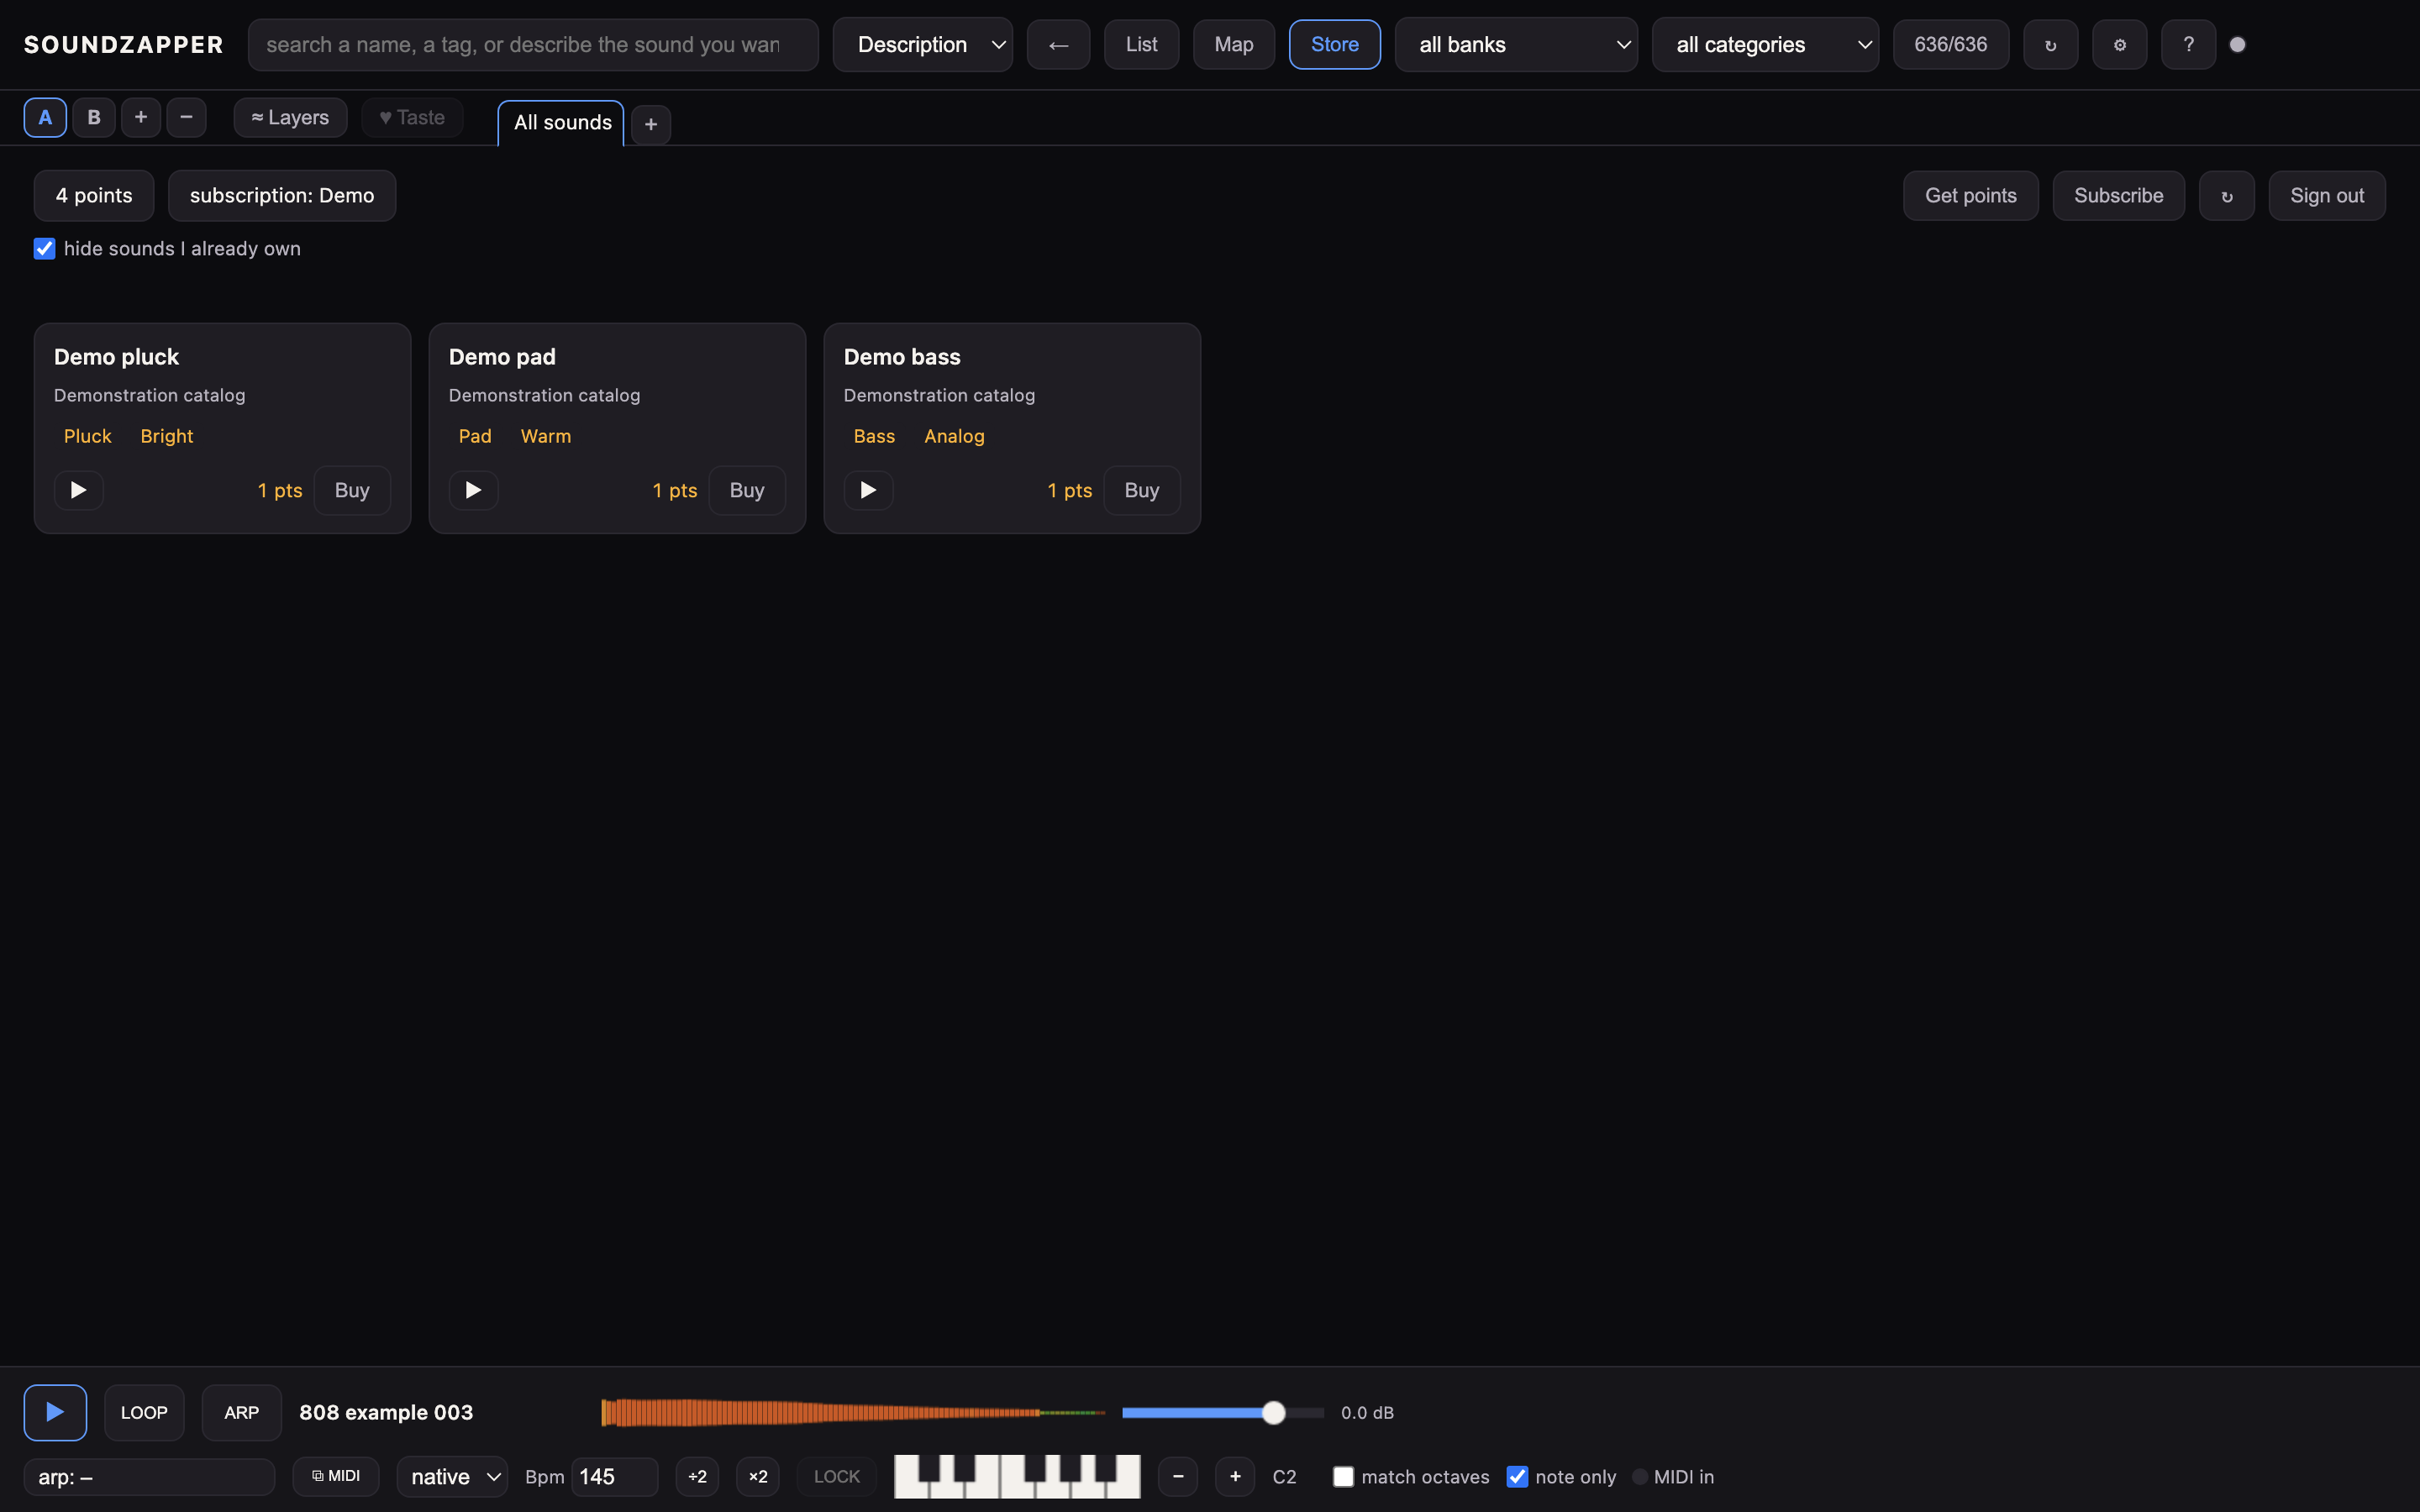This screenshot has width=2420, height=1512.
Task: Preview the Demo bass sound
Action: (x=868, y=490)
